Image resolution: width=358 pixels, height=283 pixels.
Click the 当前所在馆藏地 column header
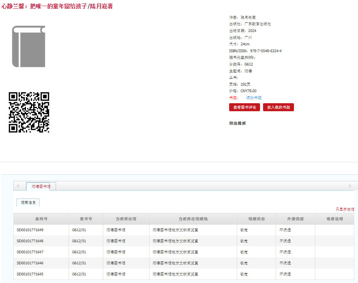(193, 219)
